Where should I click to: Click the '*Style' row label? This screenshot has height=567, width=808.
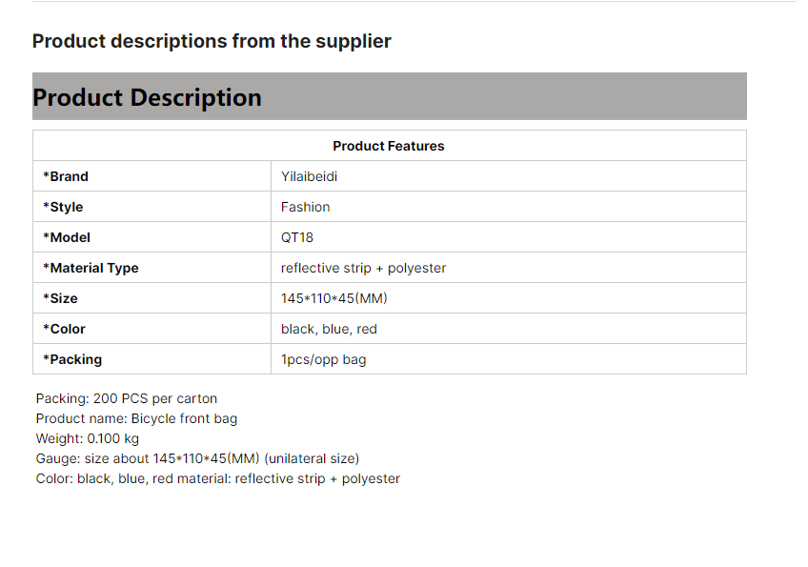click(x=63, y=207)
